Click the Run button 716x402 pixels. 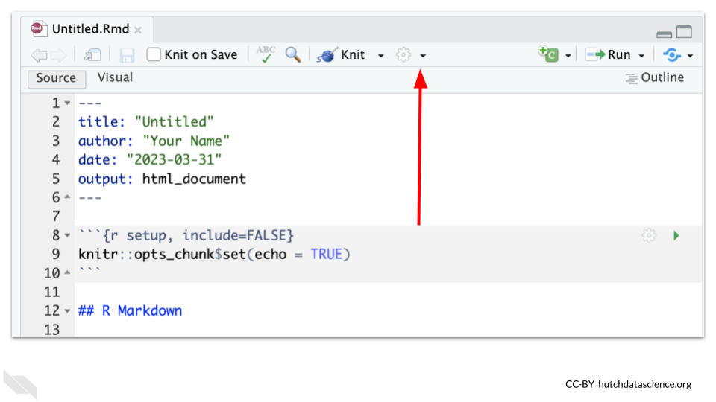[609, 54]
